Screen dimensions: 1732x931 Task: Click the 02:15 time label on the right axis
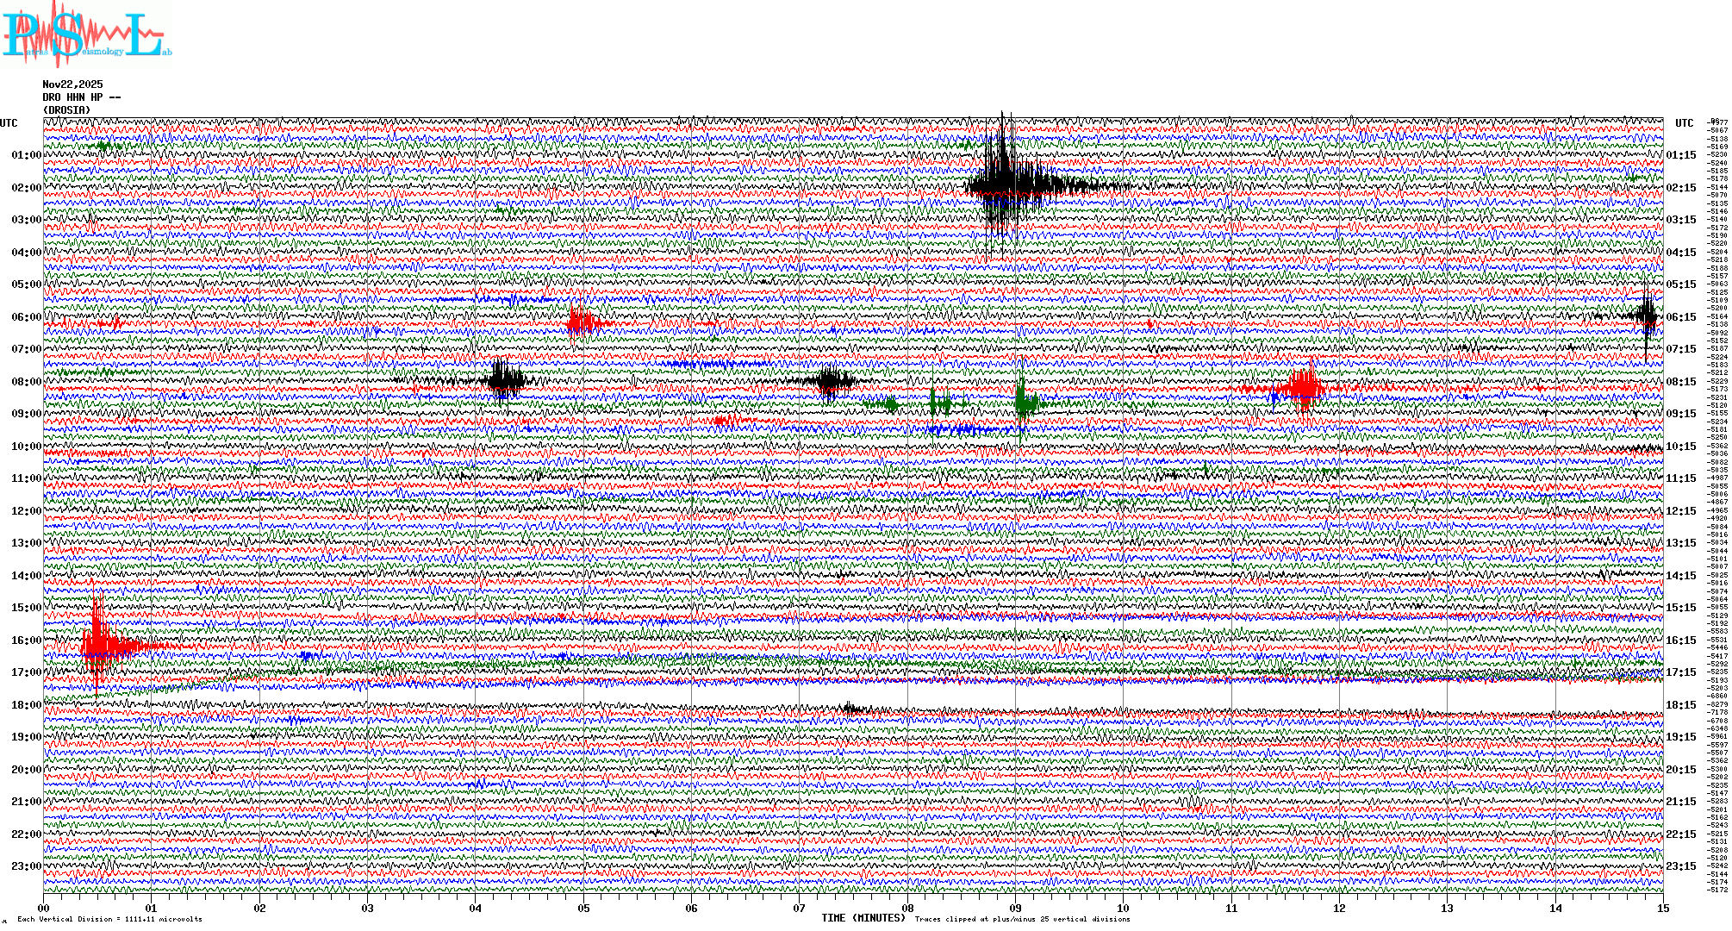coord(1680,188)
